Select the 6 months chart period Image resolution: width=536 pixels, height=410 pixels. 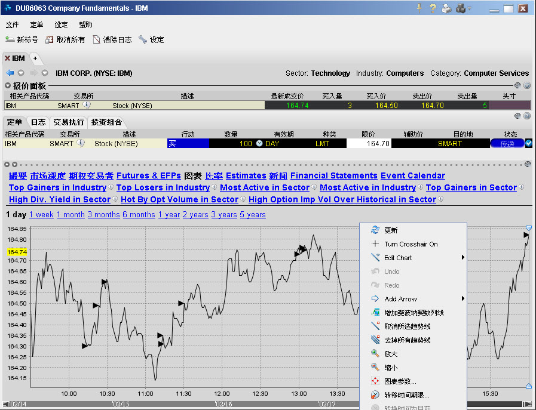[x=139, y=215]
